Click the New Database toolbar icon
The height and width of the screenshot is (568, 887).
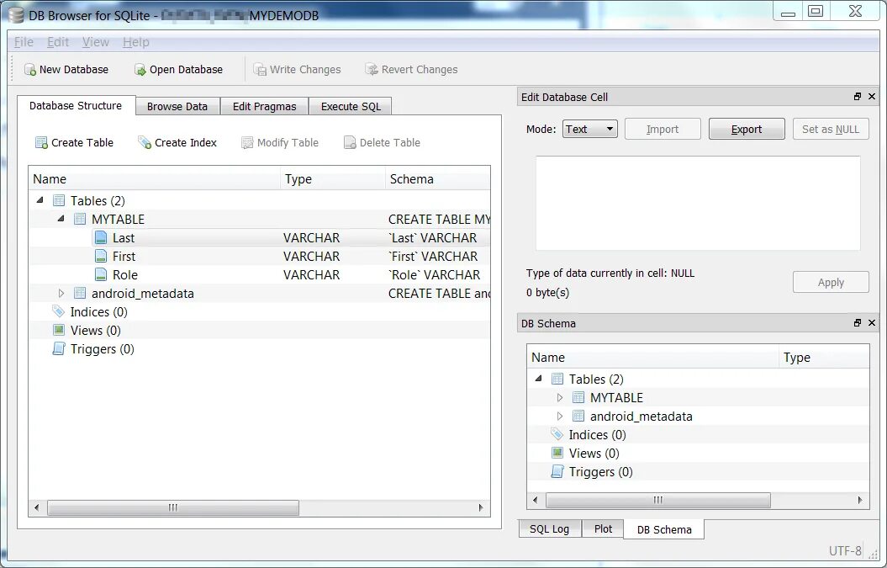pos(30,70)
